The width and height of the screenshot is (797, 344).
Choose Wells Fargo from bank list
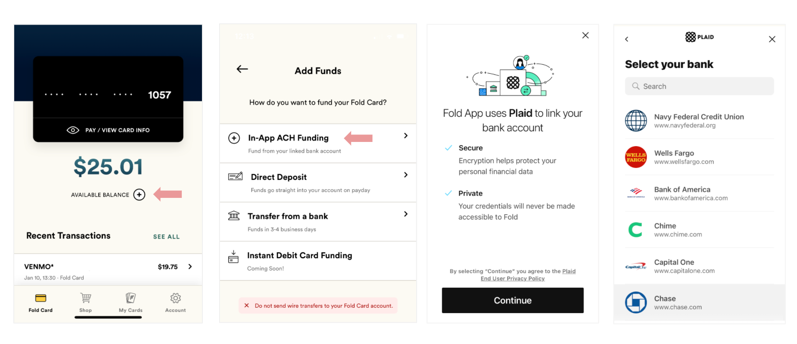699,157
